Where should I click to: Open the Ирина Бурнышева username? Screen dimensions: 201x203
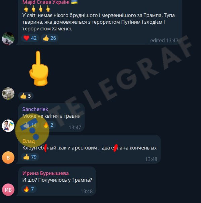pos(46,173)
